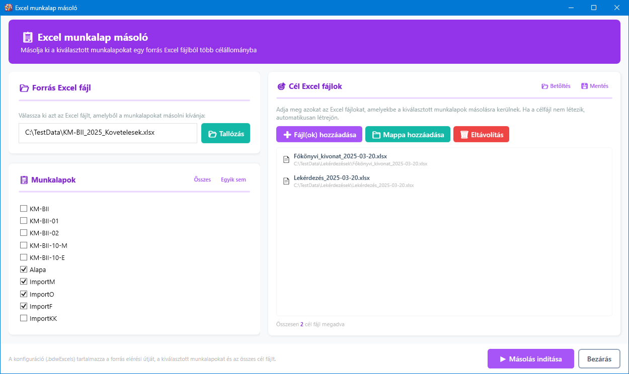Enable the ImportKK worksheet checkbox
This screenshot has height=374, width=629.
pyautogui.click(x=24, y=318)
